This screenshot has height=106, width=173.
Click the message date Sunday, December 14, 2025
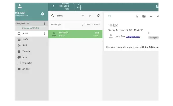tap(125, 30)
